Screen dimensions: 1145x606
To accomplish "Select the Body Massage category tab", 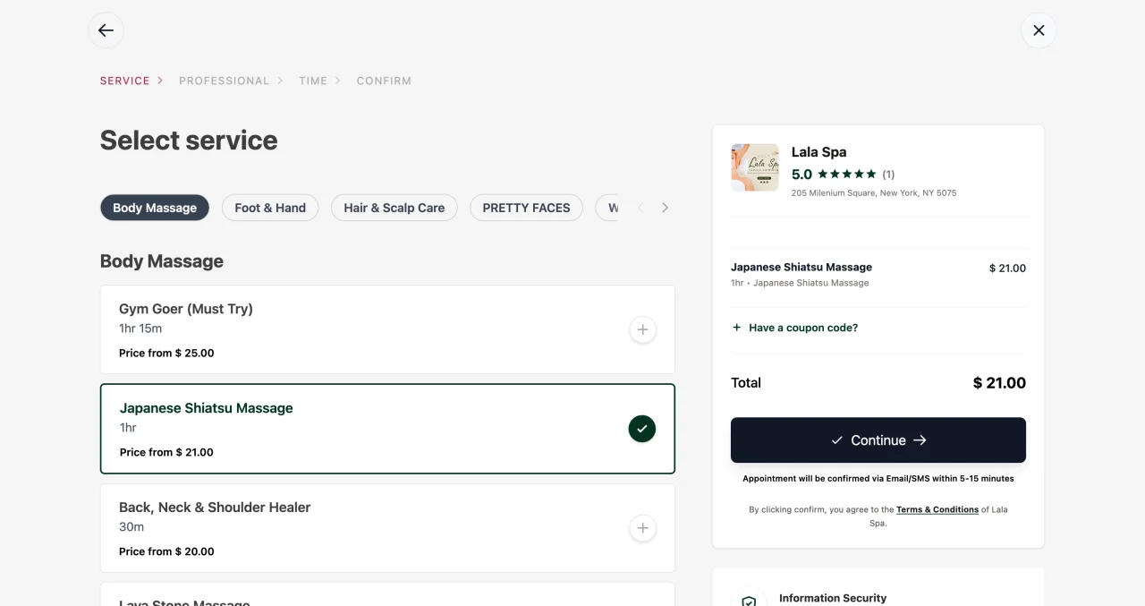I will point(155,208).
